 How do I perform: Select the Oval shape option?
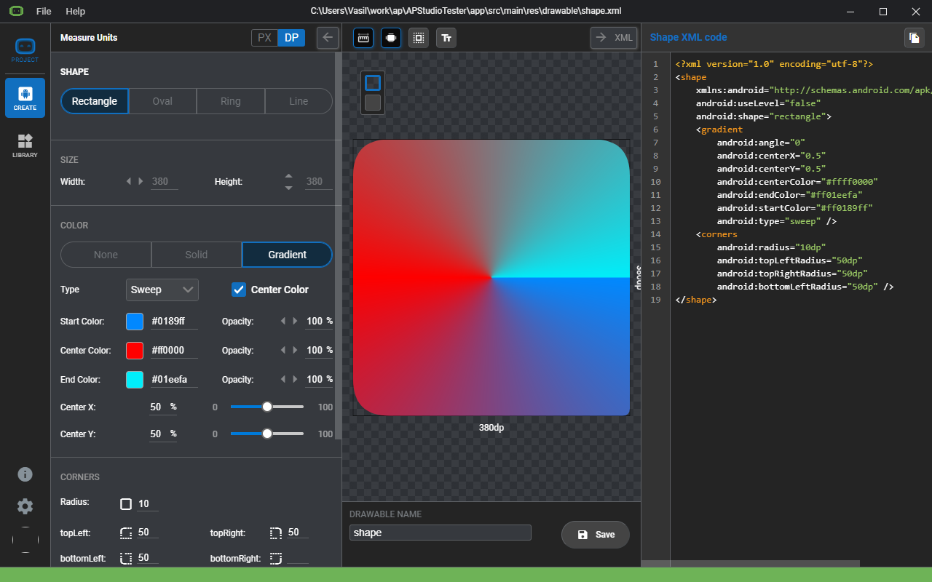[x=162, y=101]
